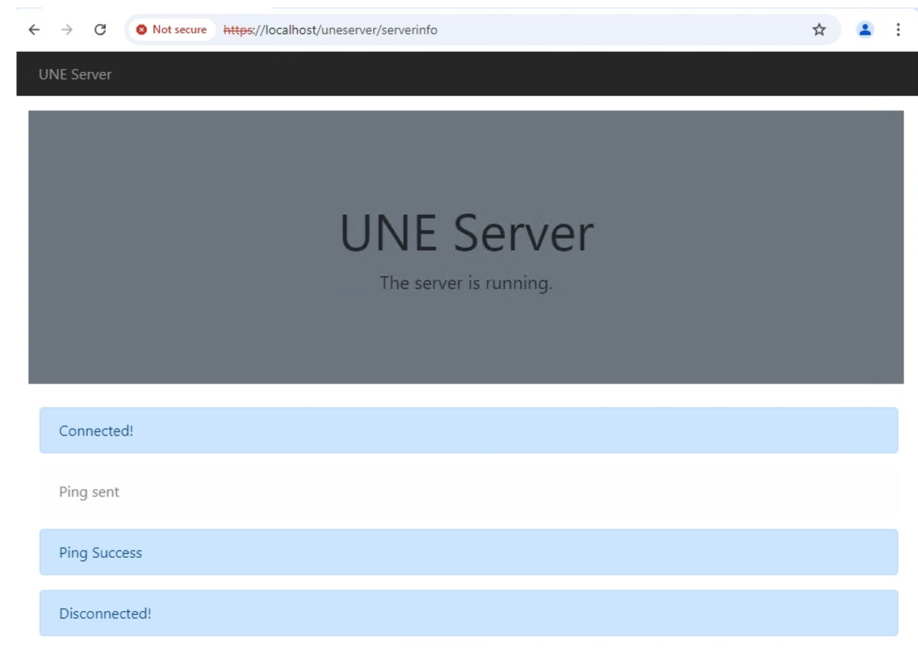Open the Chrome three-dot menu

[x=898, y=30]
